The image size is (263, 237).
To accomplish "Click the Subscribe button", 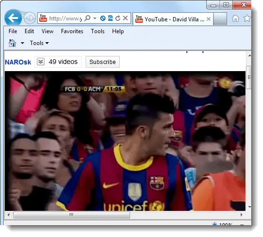I will [103, 62].
